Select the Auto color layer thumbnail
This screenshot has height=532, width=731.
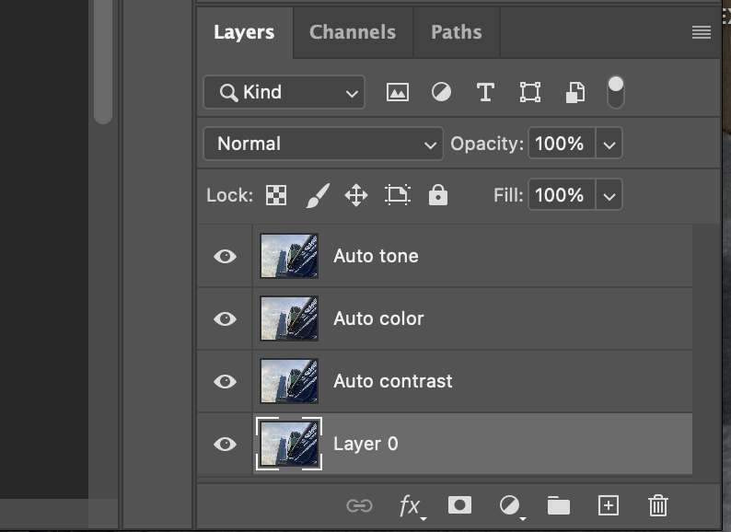289,318
